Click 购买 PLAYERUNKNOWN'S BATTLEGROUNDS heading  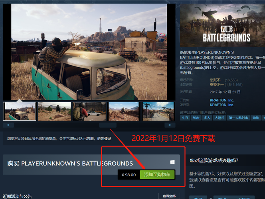[70, 164]
